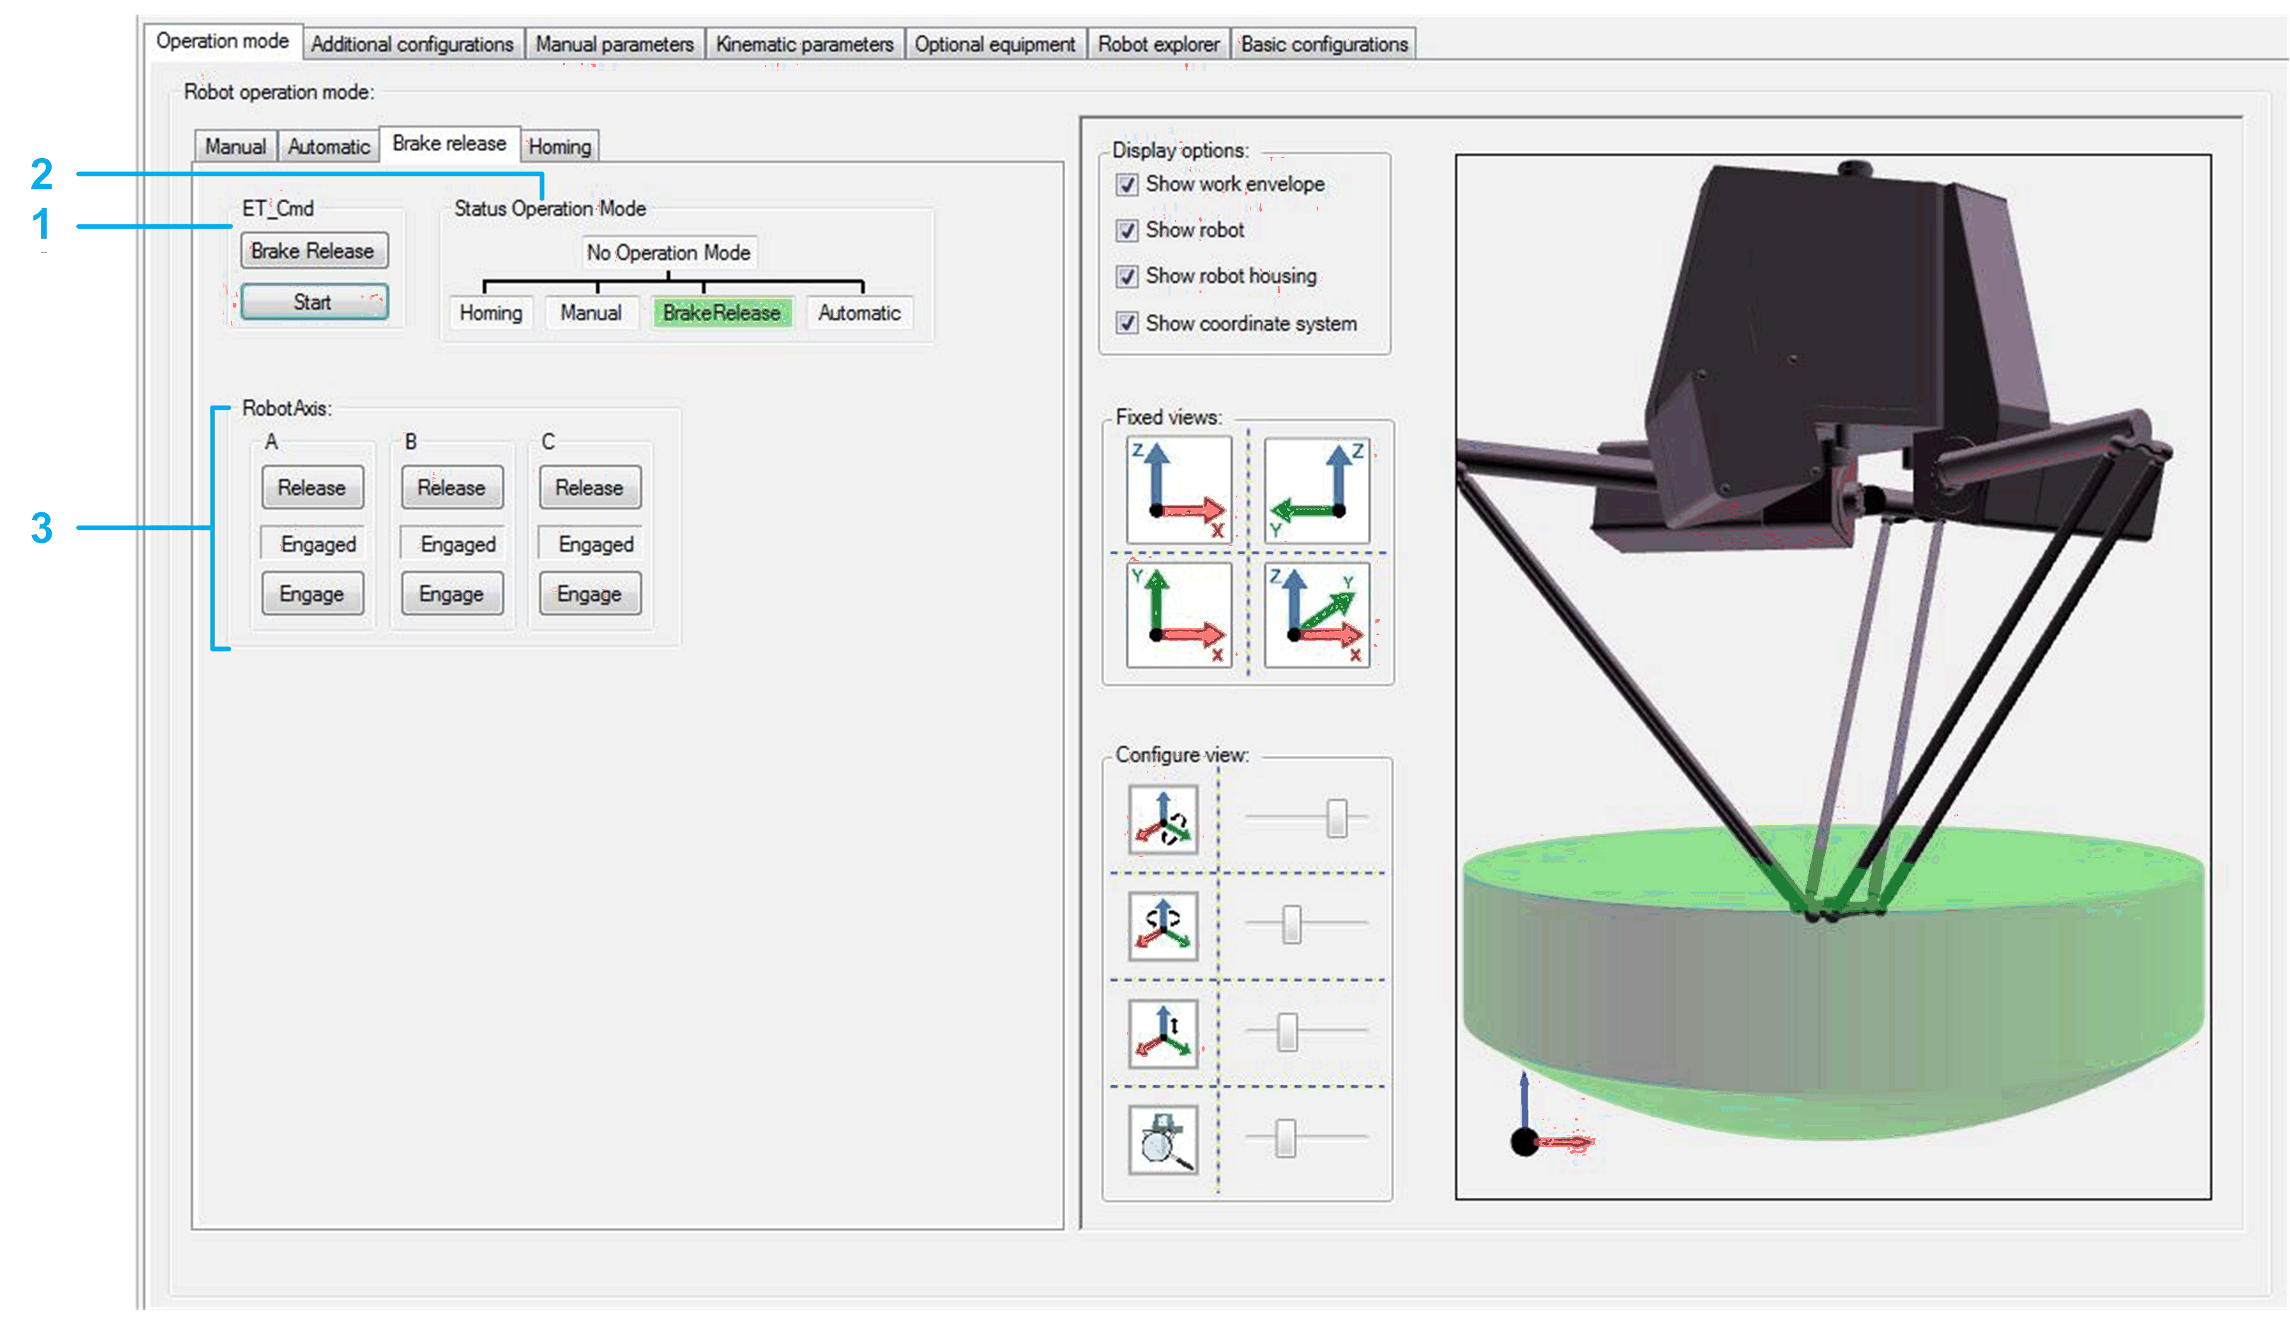
Task: Select the 3D isometric XYZ view icon
Action: pyautogui.click(x=1317, y=615)
